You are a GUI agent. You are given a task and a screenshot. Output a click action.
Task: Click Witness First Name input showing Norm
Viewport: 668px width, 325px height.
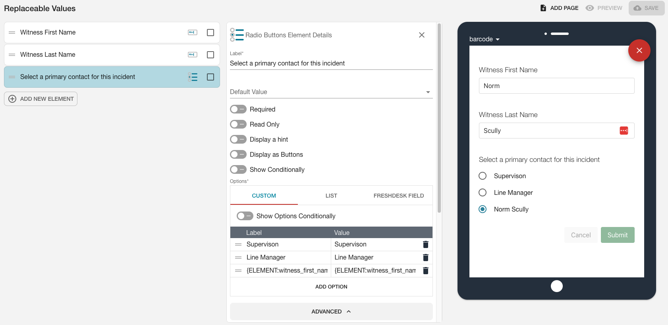pyautogui.click(x=556, y=86)
